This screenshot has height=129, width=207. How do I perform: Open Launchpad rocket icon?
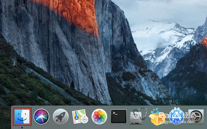coord(61,117)
